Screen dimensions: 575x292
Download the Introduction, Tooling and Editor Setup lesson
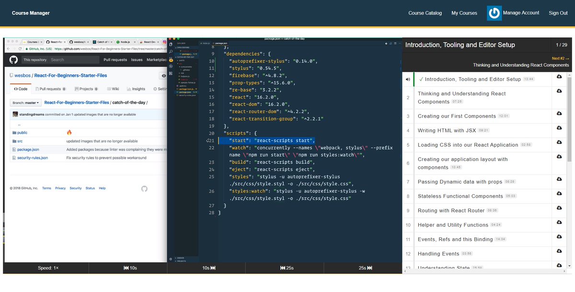coord(559,77)
